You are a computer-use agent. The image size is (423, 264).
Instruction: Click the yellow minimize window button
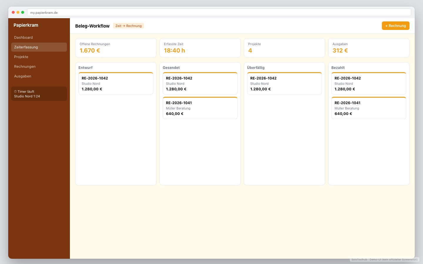click(18, 12)
